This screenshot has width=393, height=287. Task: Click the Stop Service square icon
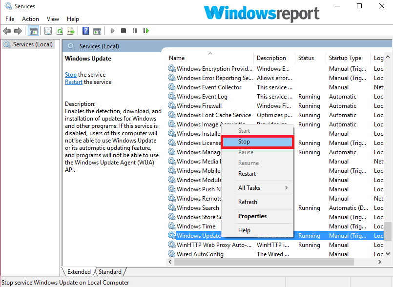(124, 31)
